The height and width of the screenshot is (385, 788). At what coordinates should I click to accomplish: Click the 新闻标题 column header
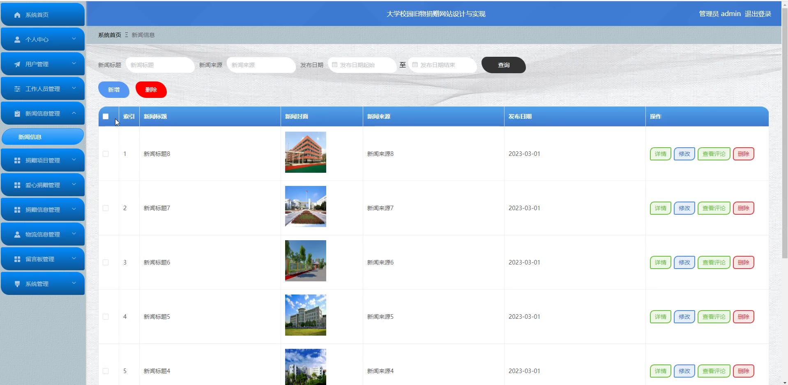click(x=210, y=116)
